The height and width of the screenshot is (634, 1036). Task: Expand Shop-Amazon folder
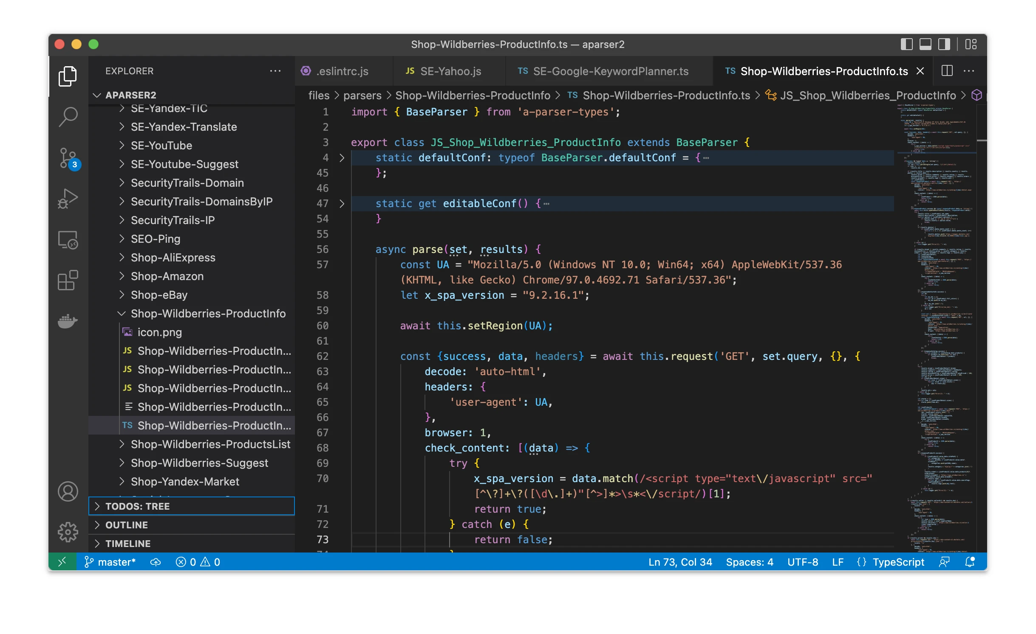point(192,276)
